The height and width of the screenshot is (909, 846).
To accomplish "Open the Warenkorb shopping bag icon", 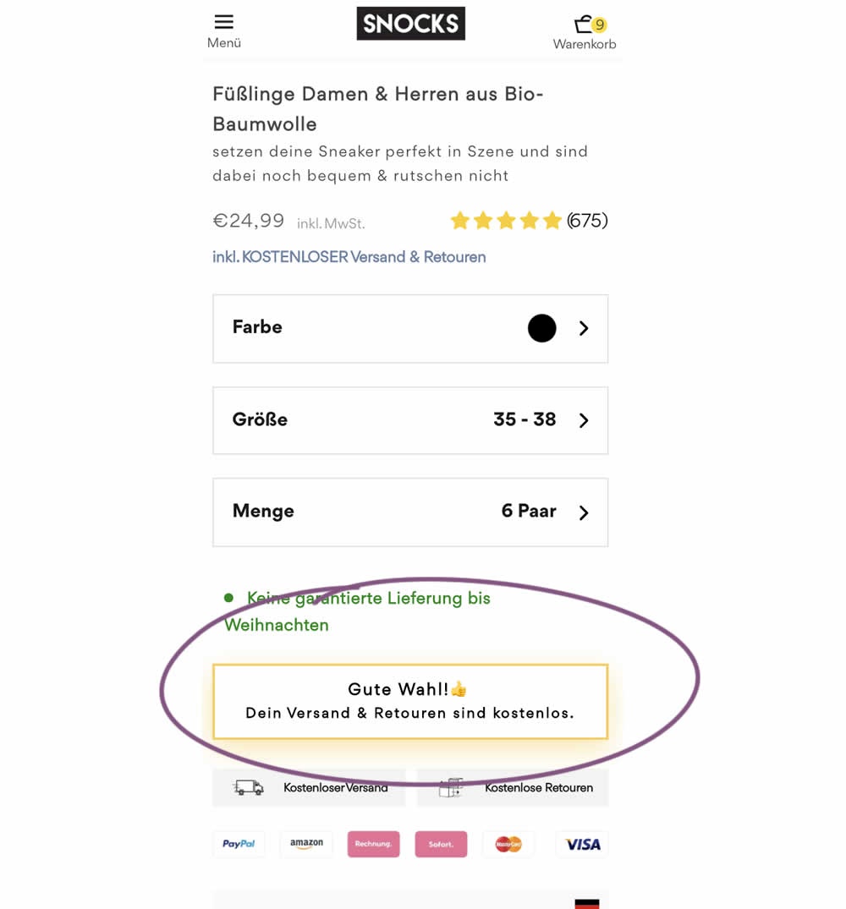I will (x=584, y=25).
